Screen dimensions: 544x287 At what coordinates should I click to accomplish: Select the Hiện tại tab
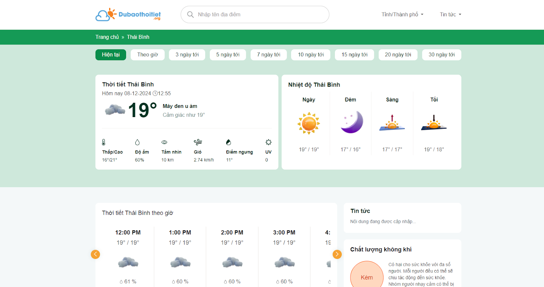111,55
